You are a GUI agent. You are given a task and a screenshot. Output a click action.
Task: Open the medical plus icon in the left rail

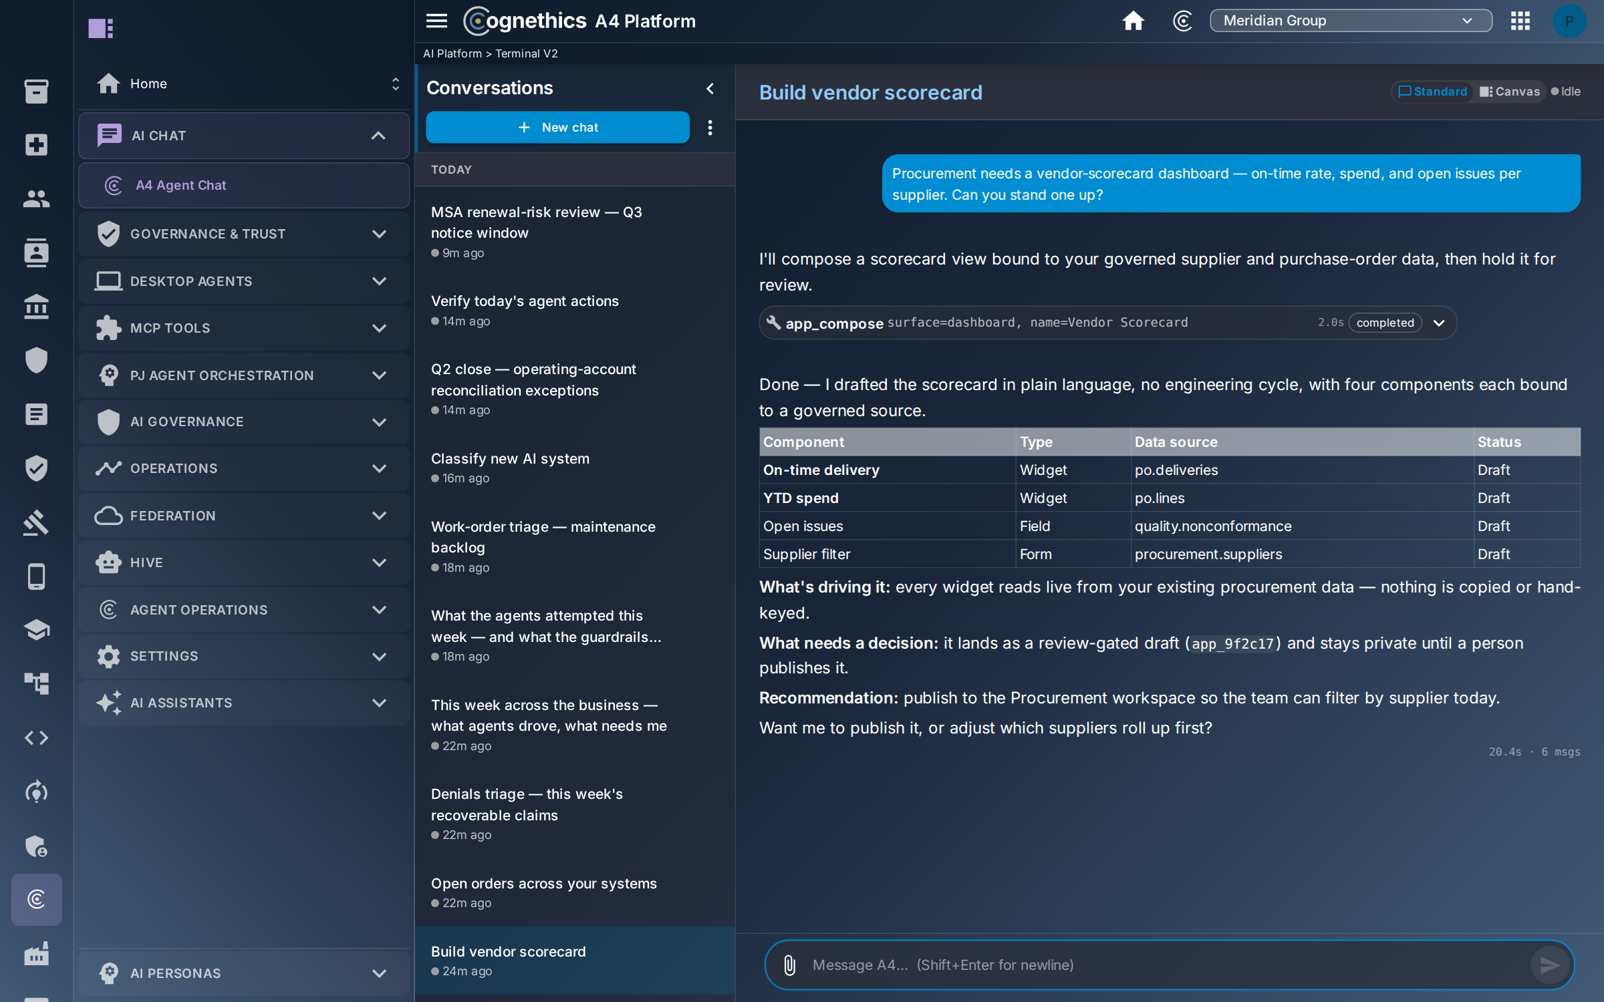click(x=36, y=144)
